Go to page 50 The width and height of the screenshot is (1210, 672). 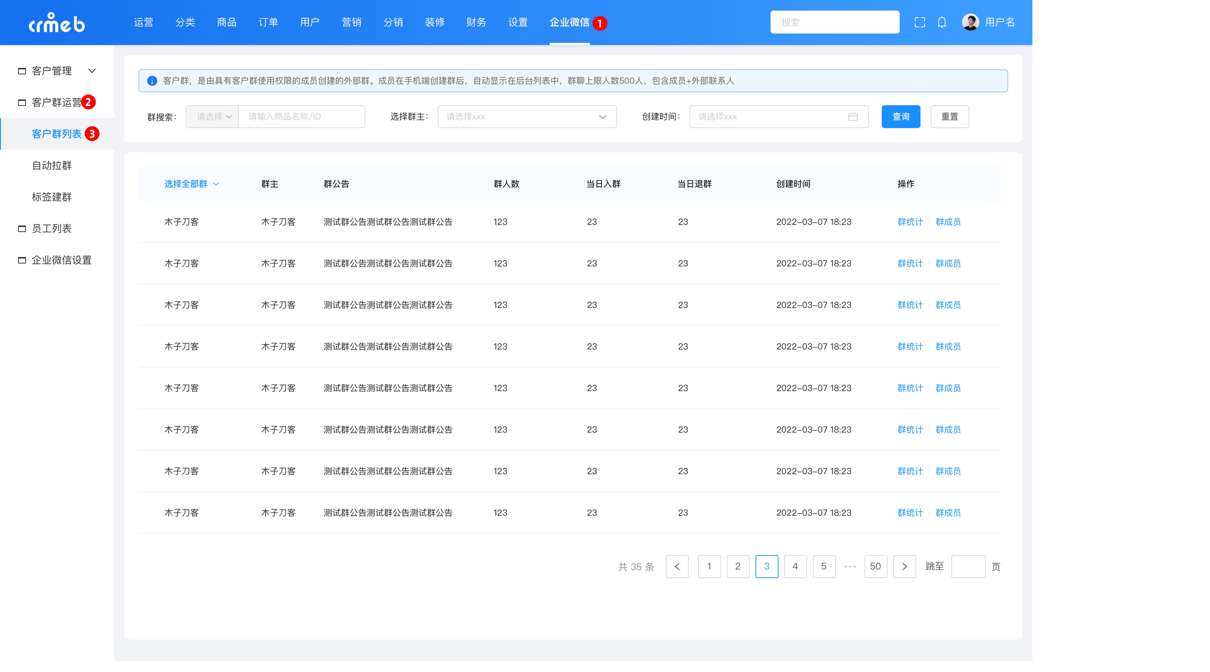[876, 567]
